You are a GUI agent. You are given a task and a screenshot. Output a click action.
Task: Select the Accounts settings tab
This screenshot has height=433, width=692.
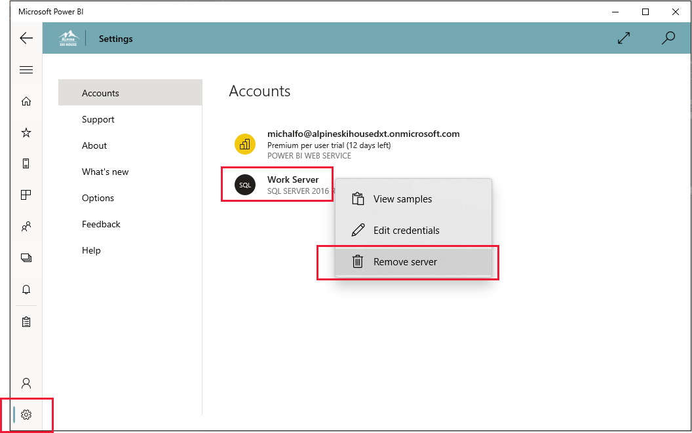coord(130,92)
